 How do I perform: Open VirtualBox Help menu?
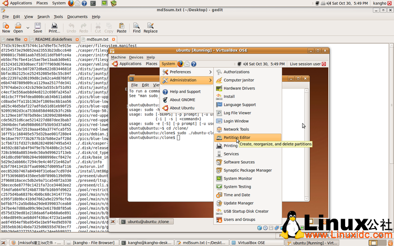(151, 57)
